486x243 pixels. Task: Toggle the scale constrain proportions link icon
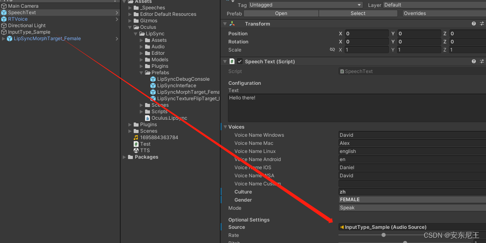tap(332, 49)
